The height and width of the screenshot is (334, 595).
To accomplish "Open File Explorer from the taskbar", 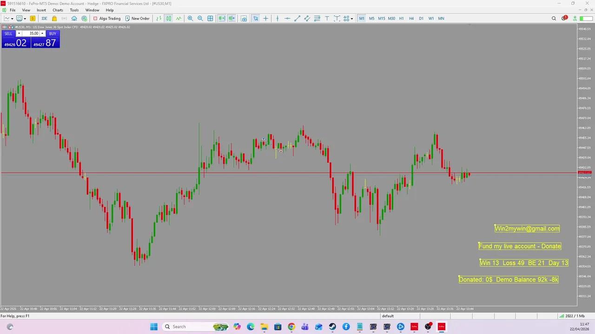I will click(264, 327).
